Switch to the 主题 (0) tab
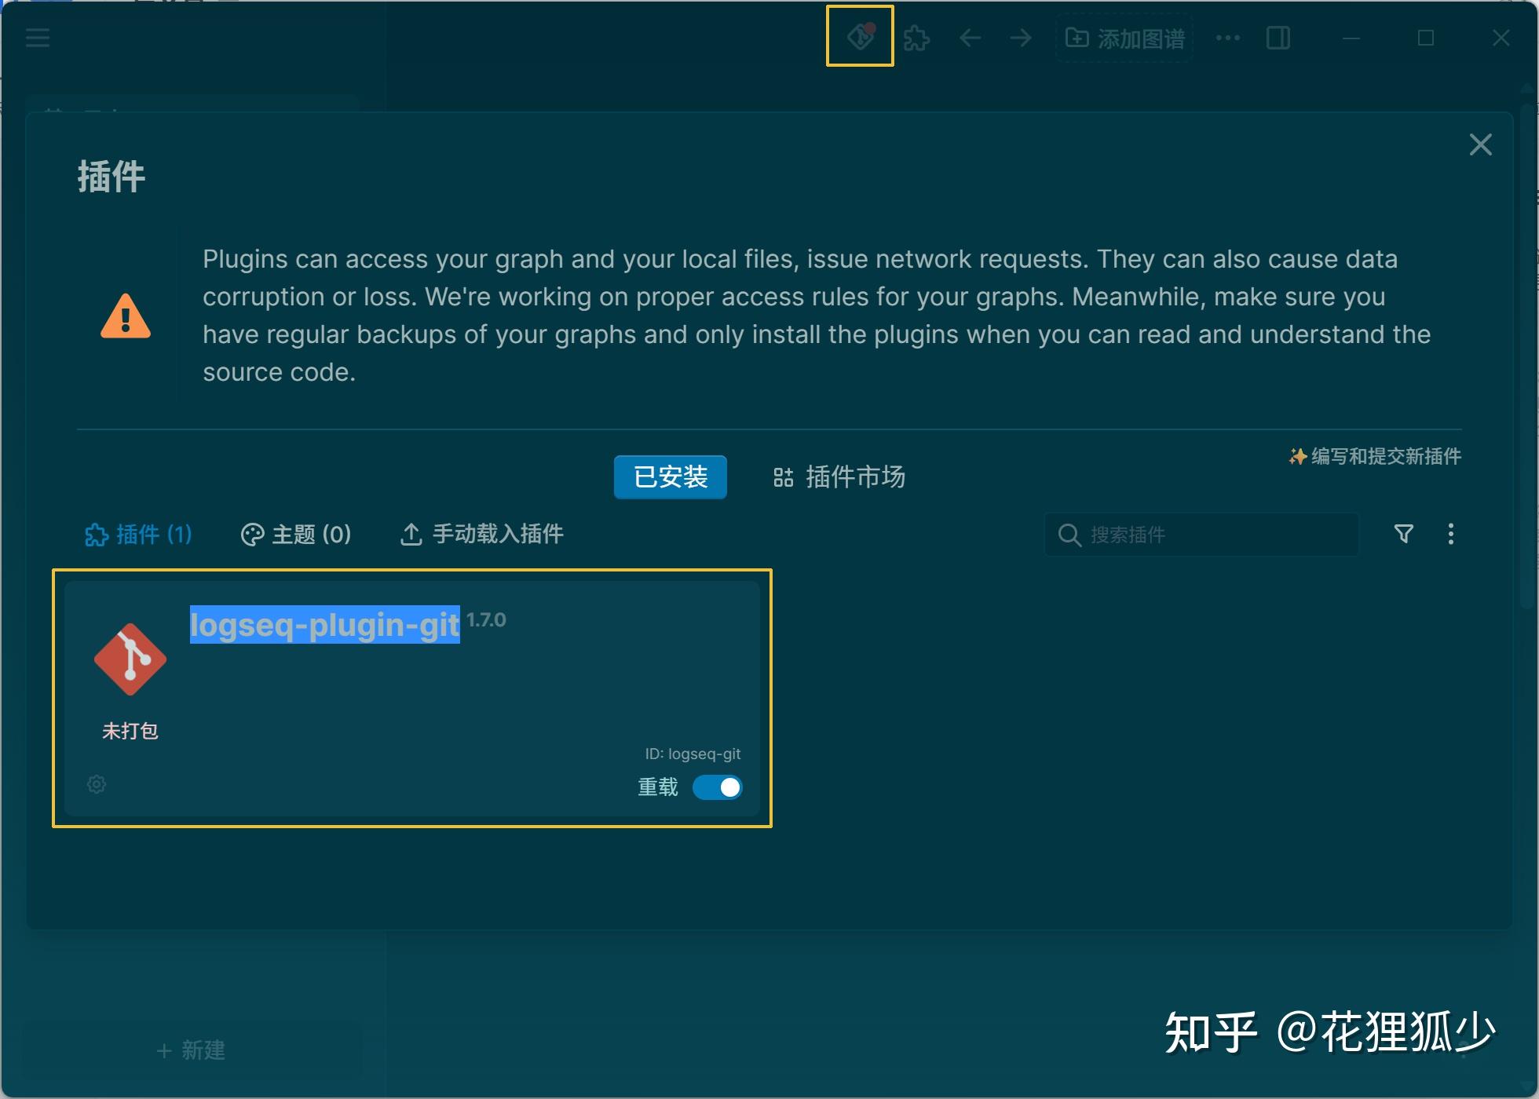The image size is (1539, 1099). (x=296, y=535)
